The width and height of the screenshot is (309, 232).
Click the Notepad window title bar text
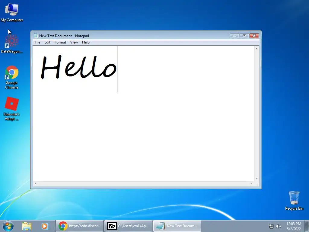pos(64,36)
